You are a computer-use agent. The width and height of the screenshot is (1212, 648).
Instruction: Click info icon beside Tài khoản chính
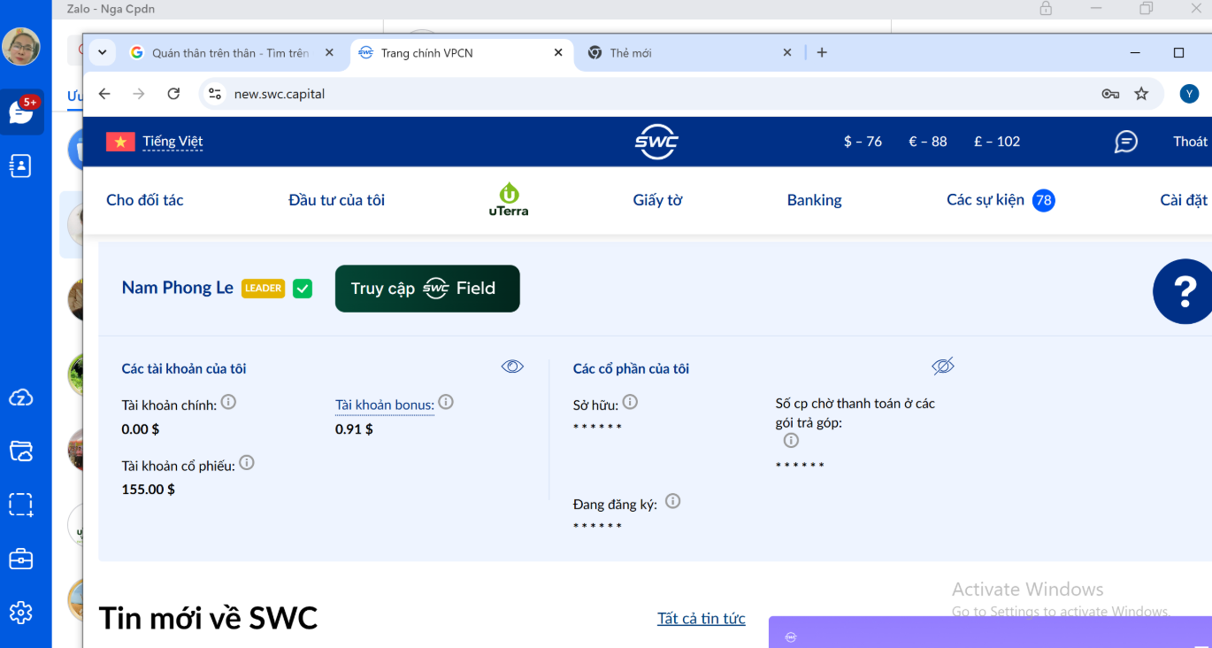coord(228,402)
